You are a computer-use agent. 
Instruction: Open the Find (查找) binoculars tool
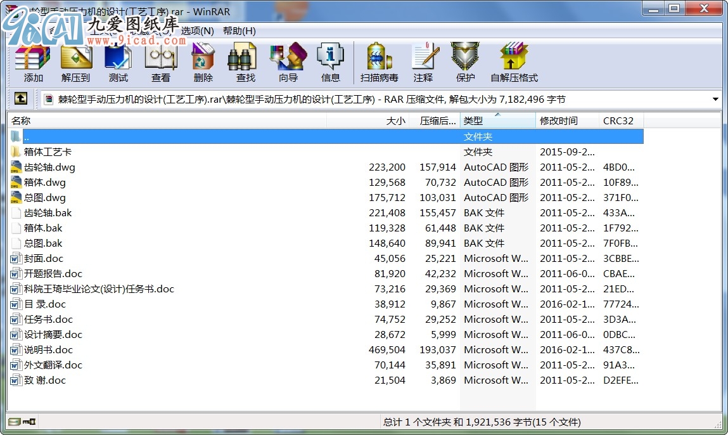point(246,63)
